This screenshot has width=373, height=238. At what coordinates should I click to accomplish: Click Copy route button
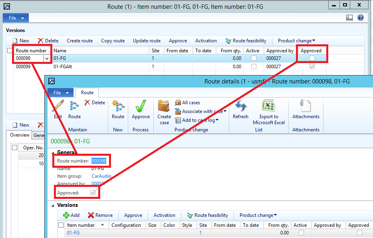coord(113,41)
